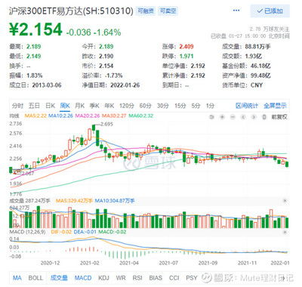The width and height of the screenshot is (302, 287).
Task: Zoom out chart with minus icon
Action: point(233,117)
